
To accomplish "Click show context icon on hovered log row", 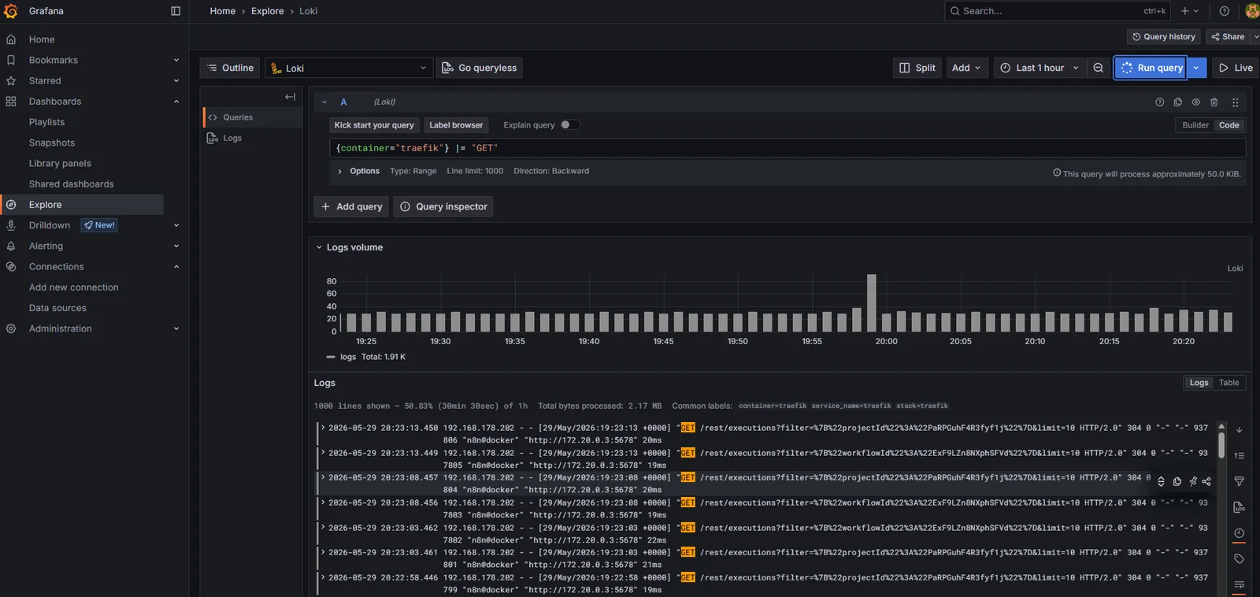I will pos(1161,481).
